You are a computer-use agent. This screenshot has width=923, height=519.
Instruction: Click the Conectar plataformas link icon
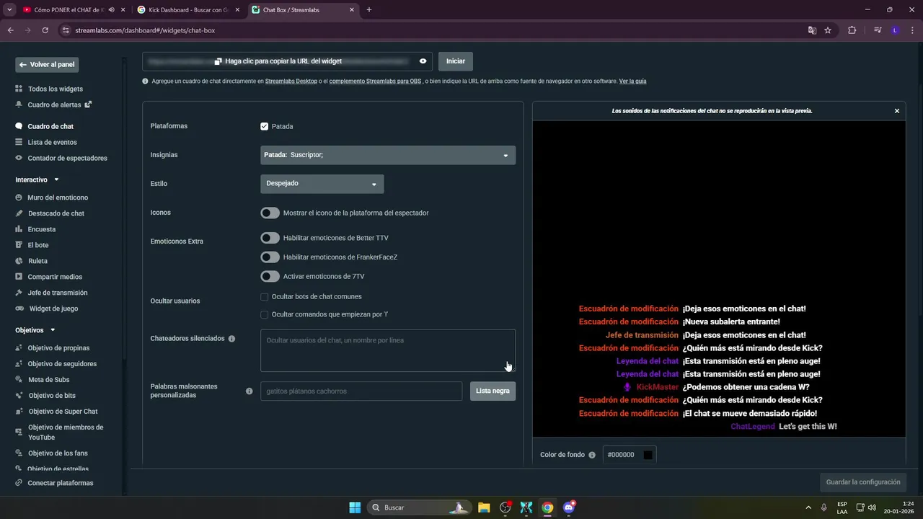click(x=19, y=483)
